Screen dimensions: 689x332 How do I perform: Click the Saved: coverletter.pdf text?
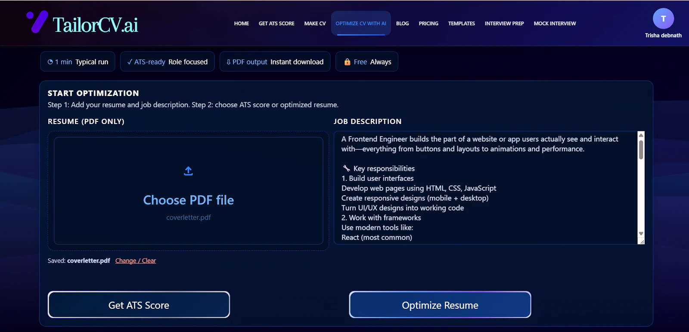79,261
